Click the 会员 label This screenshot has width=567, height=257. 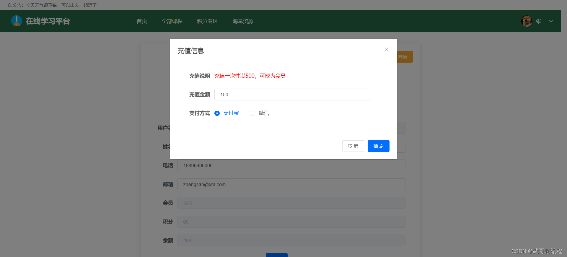point(168,203)
